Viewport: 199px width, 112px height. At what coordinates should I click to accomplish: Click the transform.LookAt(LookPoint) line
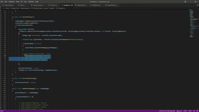[27, 23]
